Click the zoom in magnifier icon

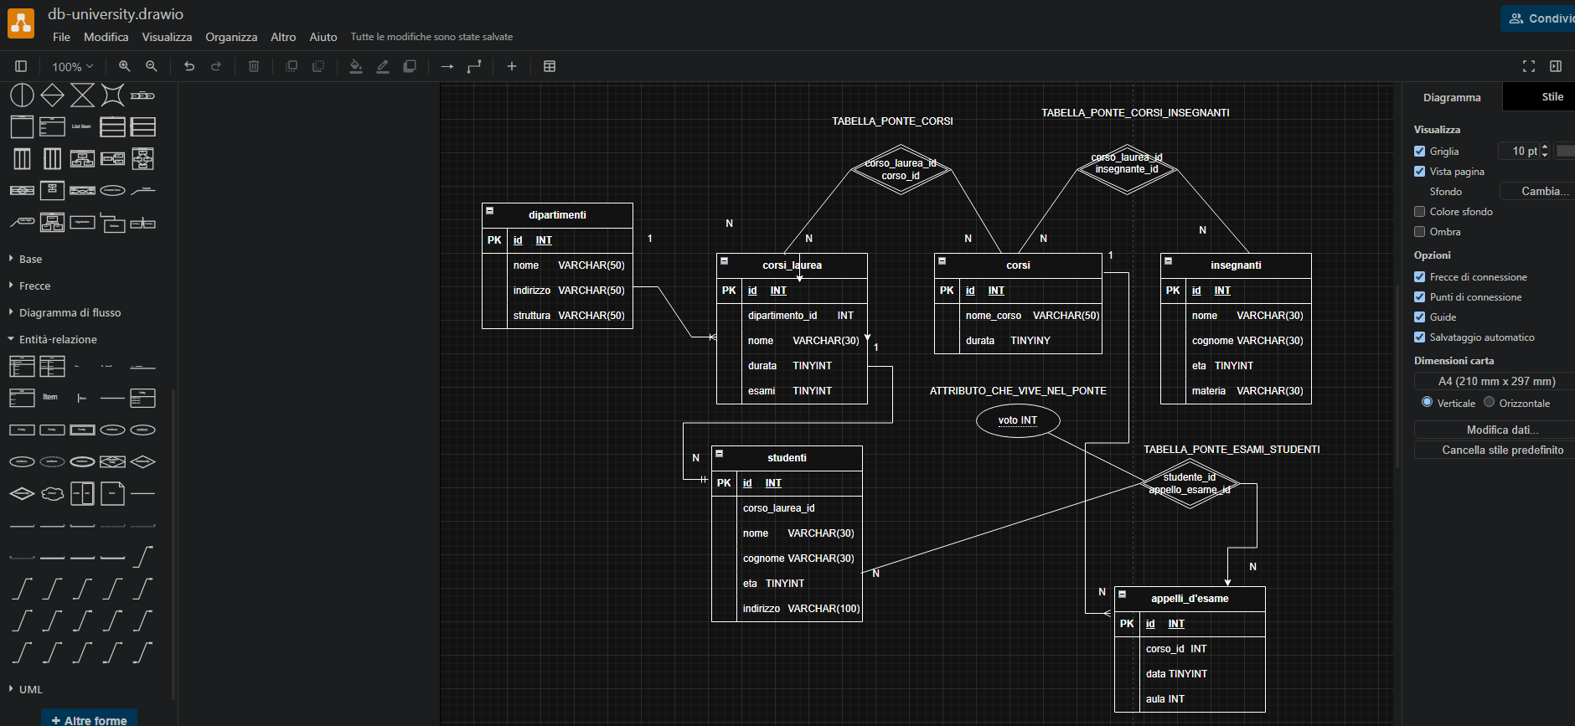coord(124,66)
